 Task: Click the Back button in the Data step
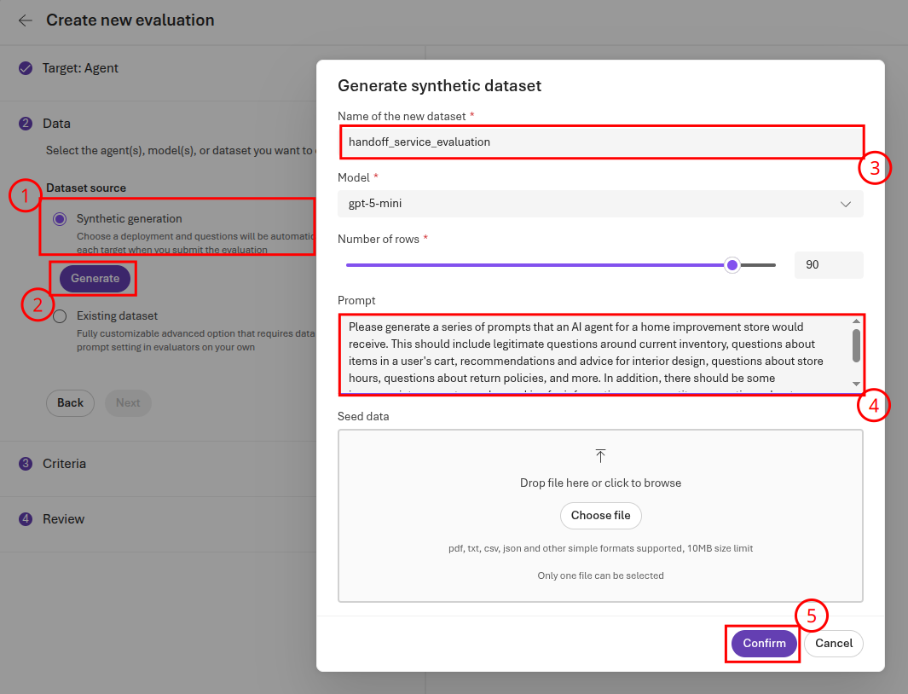[70, 402]
